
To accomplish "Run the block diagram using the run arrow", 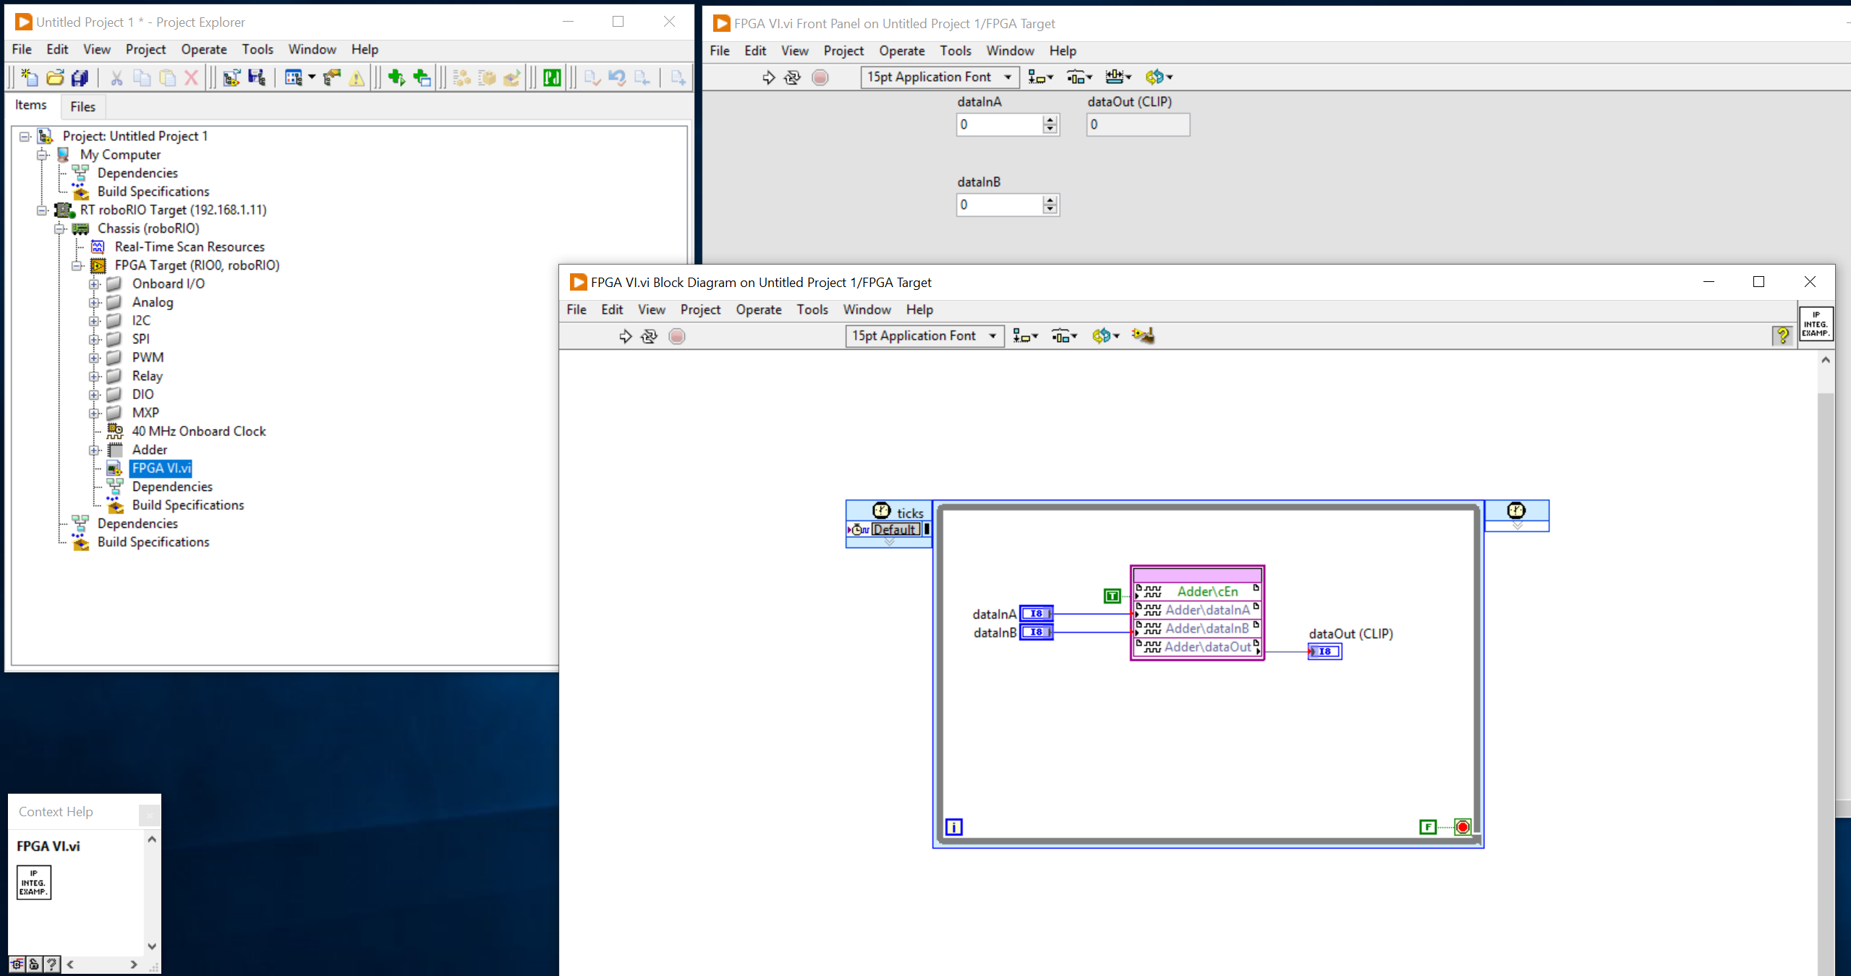I will 624,336.
